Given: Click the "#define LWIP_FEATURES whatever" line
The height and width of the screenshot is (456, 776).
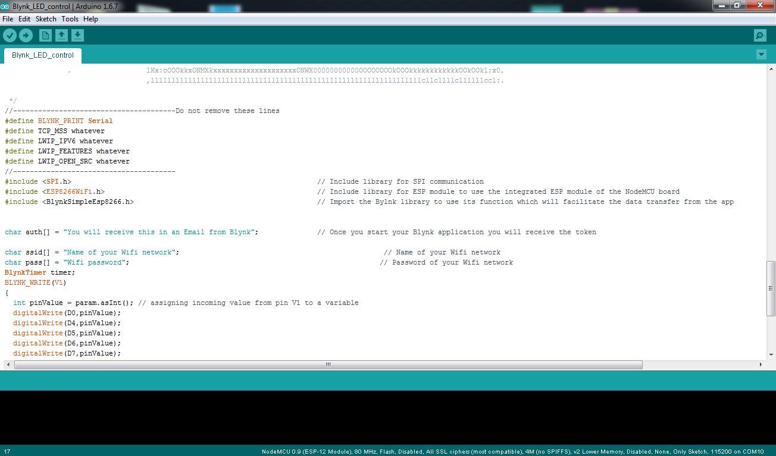Looking at the screenshot, I should coord(67,151).
